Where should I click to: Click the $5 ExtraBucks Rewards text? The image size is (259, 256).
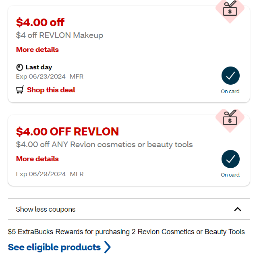click(126, 232)
